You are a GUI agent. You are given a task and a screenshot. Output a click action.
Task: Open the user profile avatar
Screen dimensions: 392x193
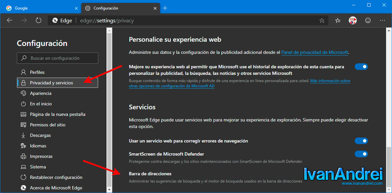pos(353,21)
